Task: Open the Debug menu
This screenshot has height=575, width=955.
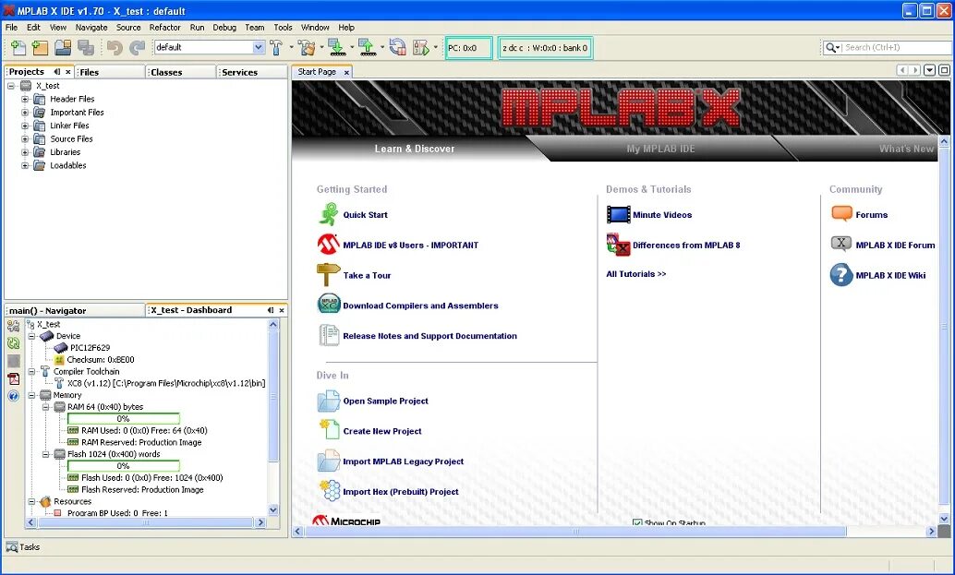Action: (224, 28)
